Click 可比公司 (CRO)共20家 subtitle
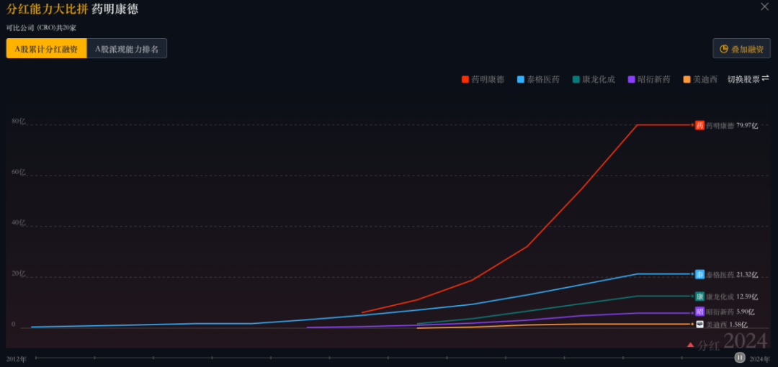The image size is (778, 367). (x=41, y=28)
